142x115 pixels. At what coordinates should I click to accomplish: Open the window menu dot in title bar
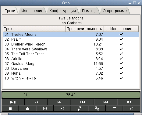pyautogui.click(x=3, y=3)
